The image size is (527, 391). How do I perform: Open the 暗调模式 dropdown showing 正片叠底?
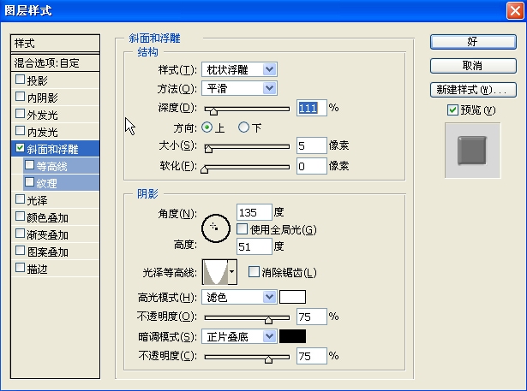(x=239, y=336)
